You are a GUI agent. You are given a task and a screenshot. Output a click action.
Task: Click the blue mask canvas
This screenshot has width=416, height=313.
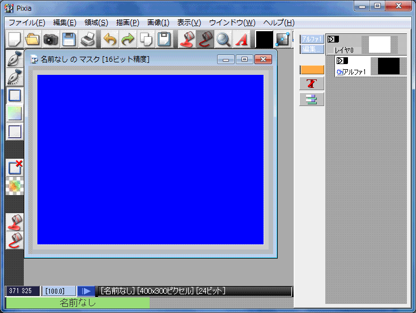point(150,159)
